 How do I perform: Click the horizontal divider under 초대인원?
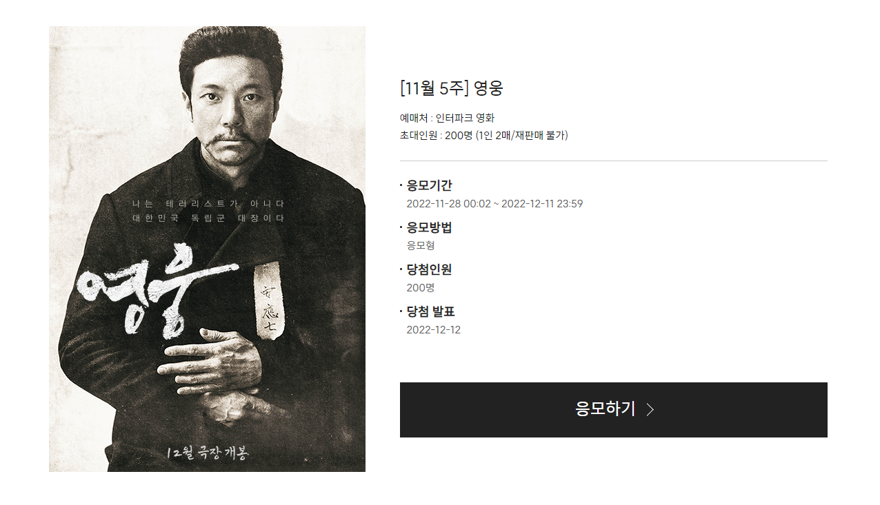click(614, 161)
